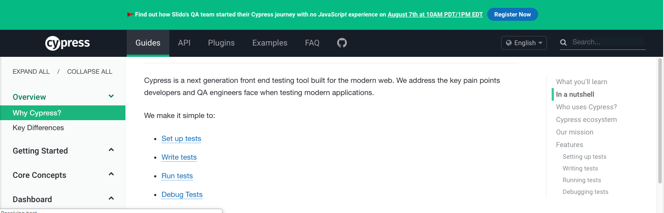Click EXPAND ALL in sidebar
The width and height of the screenshot is (664, 213).
click(31, 72)
